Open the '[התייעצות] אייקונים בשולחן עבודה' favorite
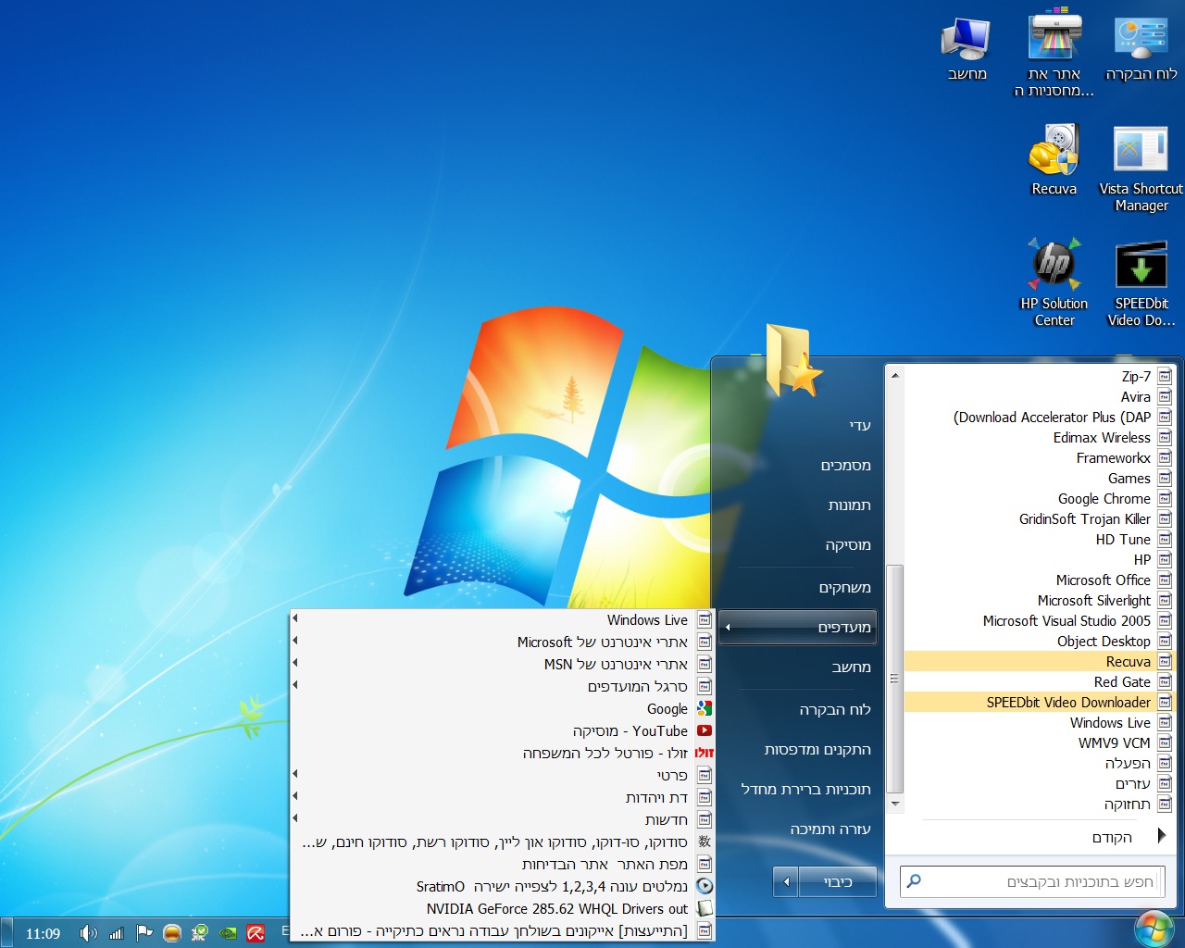 point(502,930)
